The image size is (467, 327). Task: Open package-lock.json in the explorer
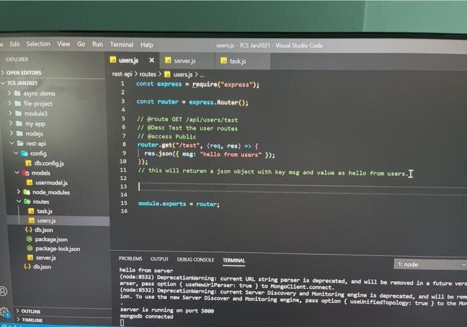point(58,248)
